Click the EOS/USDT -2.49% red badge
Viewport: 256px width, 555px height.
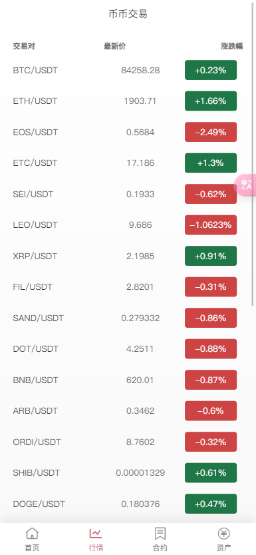(211, 132)
